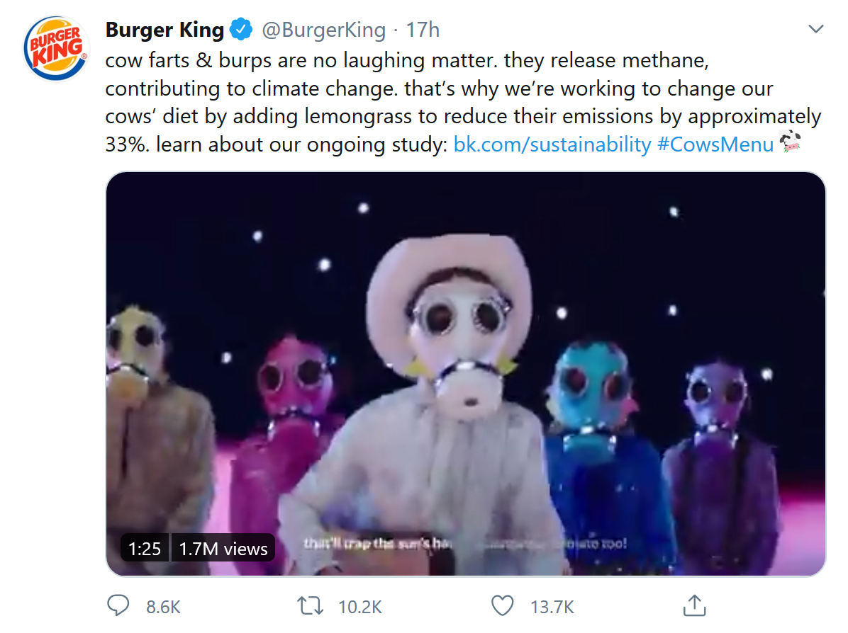Open the #CowsMenu hashtag
The width and height of the screenshot is (848, 633).
(715, 144)
